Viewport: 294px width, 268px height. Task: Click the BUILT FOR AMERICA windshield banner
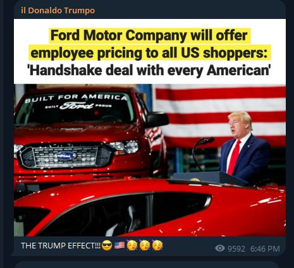(x=77, y=99)
